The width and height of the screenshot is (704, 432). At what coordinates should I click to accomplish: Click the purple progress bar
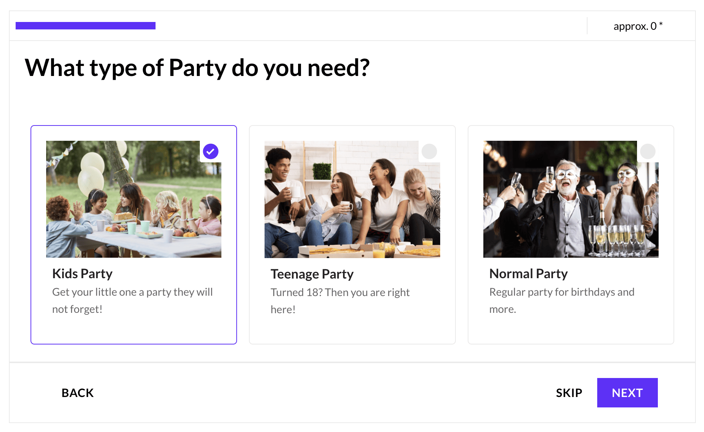click(86, 26)
